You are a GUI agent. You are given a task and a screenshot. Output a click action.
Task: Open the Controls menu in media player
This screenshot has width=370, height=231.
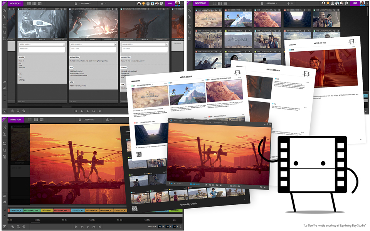click(x=193, y=121)
